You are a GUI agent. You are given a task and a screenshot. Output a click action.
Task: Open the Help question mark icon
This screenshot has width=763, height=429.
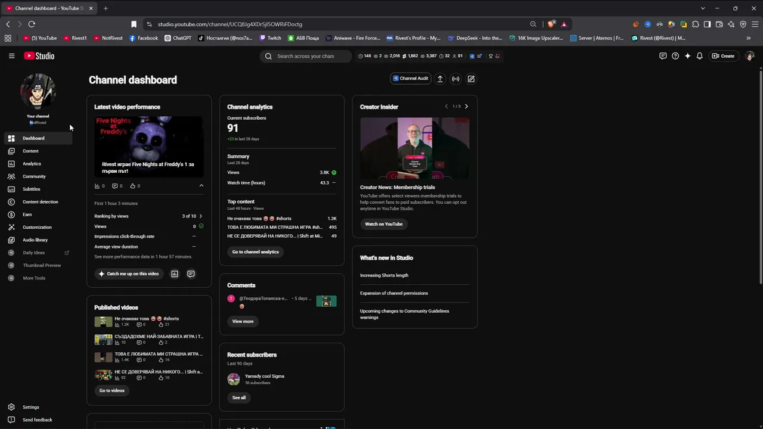(675, 56)
